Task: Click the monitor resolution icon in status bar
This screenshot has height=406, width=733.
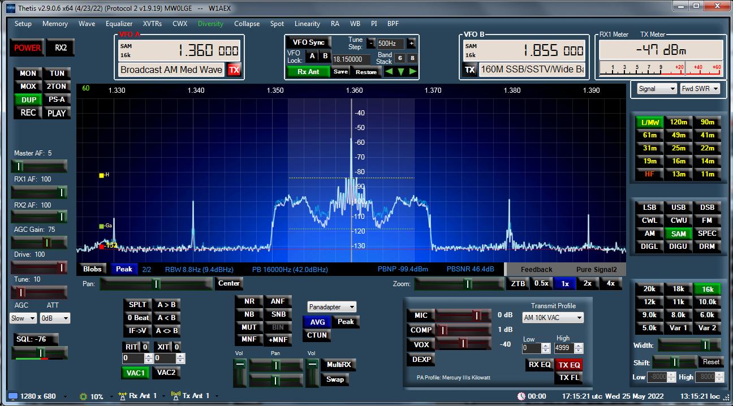Action: 12,396
